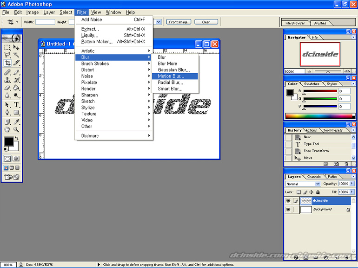This screenshot has height=268, width=358.
Task: Select the Healing Brush tool
Action: (7, 72)
